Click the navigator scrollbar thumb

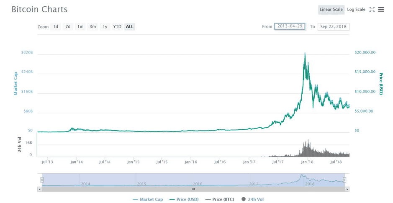(x=193, y=189)
